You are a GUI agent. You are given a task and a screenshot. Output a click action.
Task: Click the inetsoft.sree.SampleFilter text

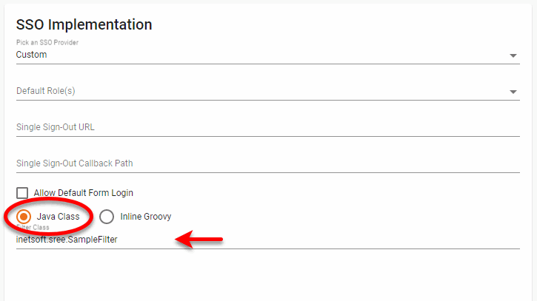[67, 240]
